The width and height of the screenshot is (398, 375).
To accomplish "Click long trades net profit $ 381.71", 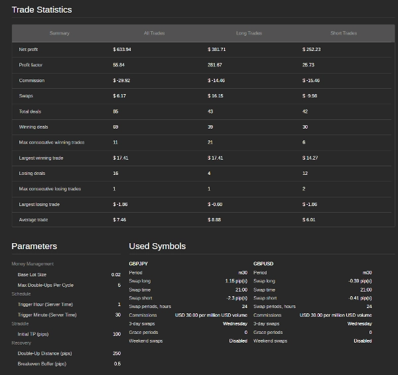I will 216,50.
